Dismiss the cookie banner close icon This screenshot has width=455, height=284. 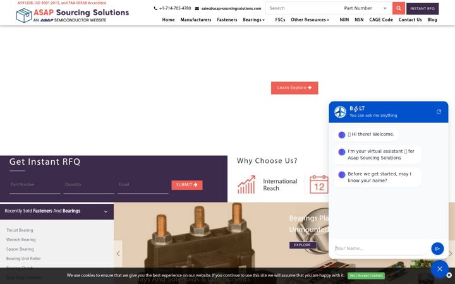click(x=449, y=275)
